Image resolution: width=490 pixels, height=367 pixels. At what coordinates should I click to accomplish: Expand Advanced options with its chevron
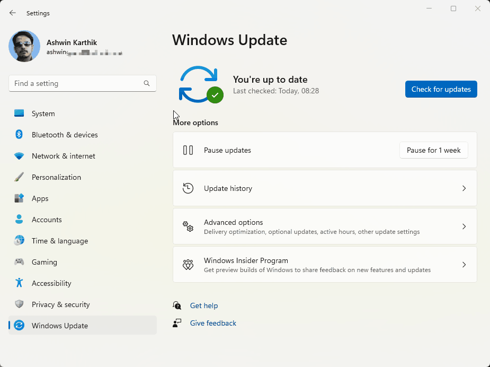(x=464, y=226)
